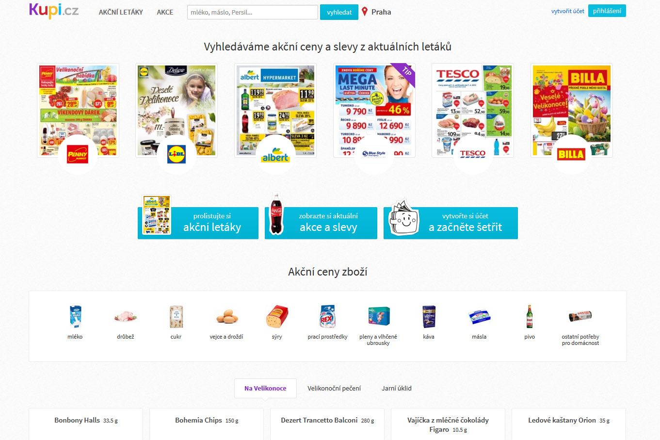Open the Lidl round logo
This screenshot has height=440, width=660.
pos(177,155)
